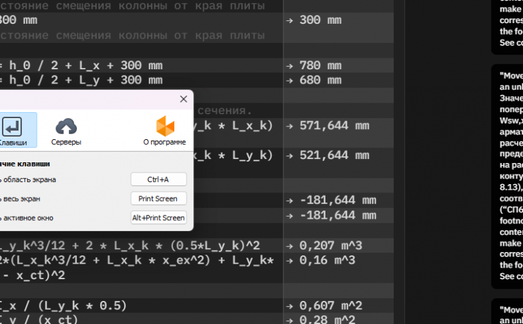Viewport: 523px width, 324px height.
Task: Click the Ctrl+A hotkey field
Action: (159, 179)
